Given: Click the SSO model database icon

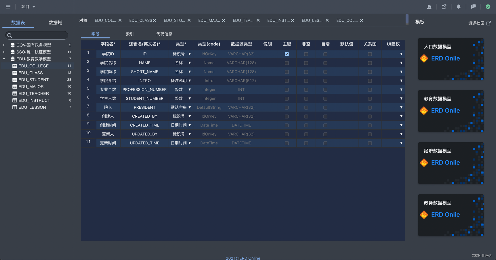Looking at the screenshot, I should (x=13, y=52).
